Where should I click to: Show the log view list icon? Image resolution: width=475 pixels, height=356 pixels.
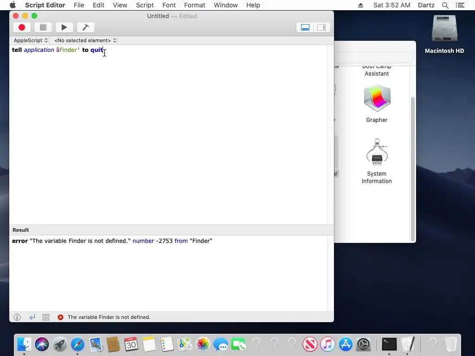(46, 317)
